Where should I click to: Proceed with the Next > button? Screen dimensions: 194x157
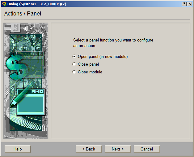[118, 149]
